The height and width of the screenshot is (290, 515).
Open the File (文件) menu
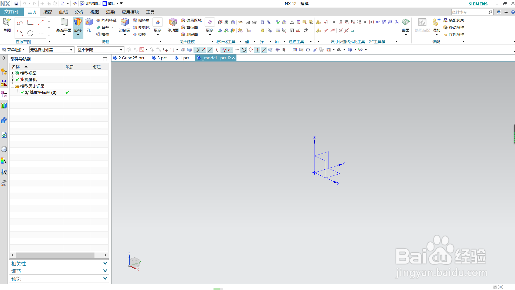[12, 12]
